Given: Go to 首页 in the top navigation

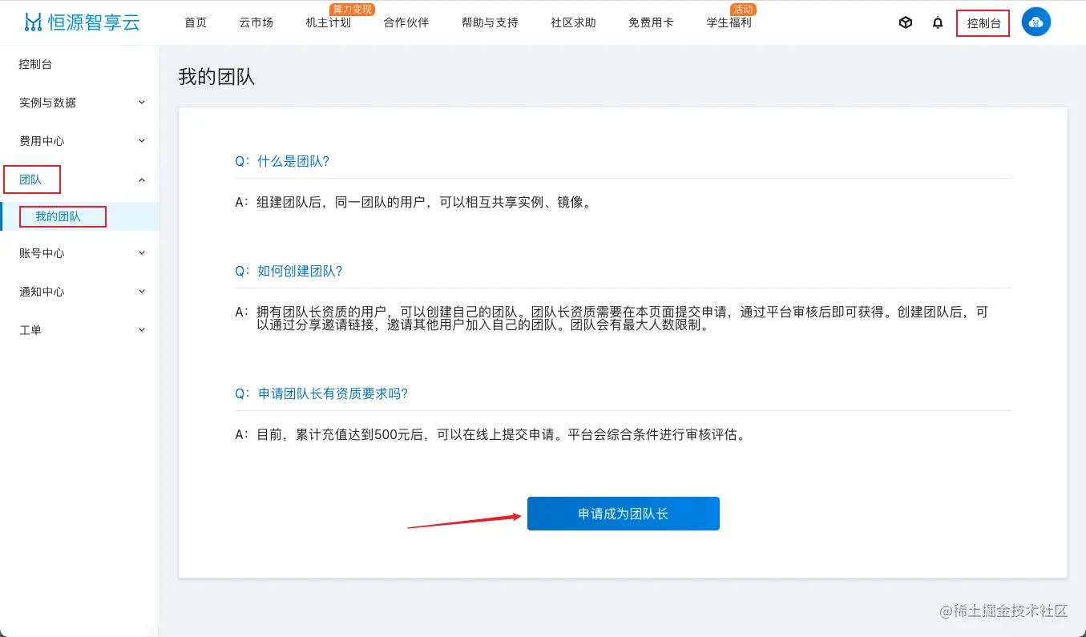Looking at the screenshot, I should tap(196, 22).
